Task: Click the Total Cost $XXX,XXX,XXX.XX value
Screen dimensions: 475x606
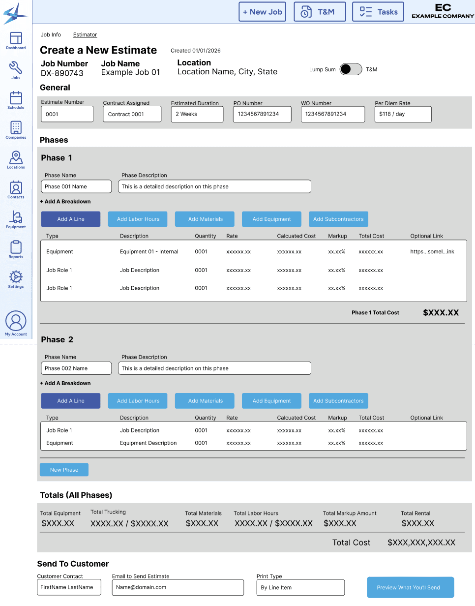Action: click(421, 543)
